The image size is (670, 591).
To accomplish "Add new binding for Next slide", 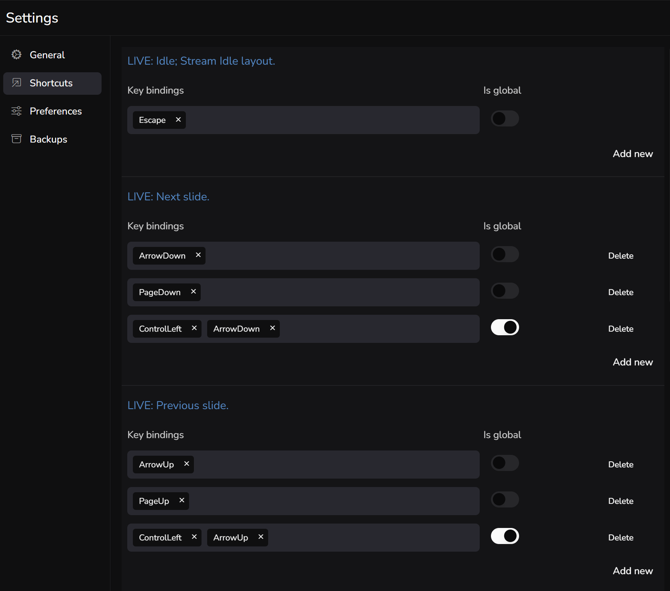I will click(633, 362).
